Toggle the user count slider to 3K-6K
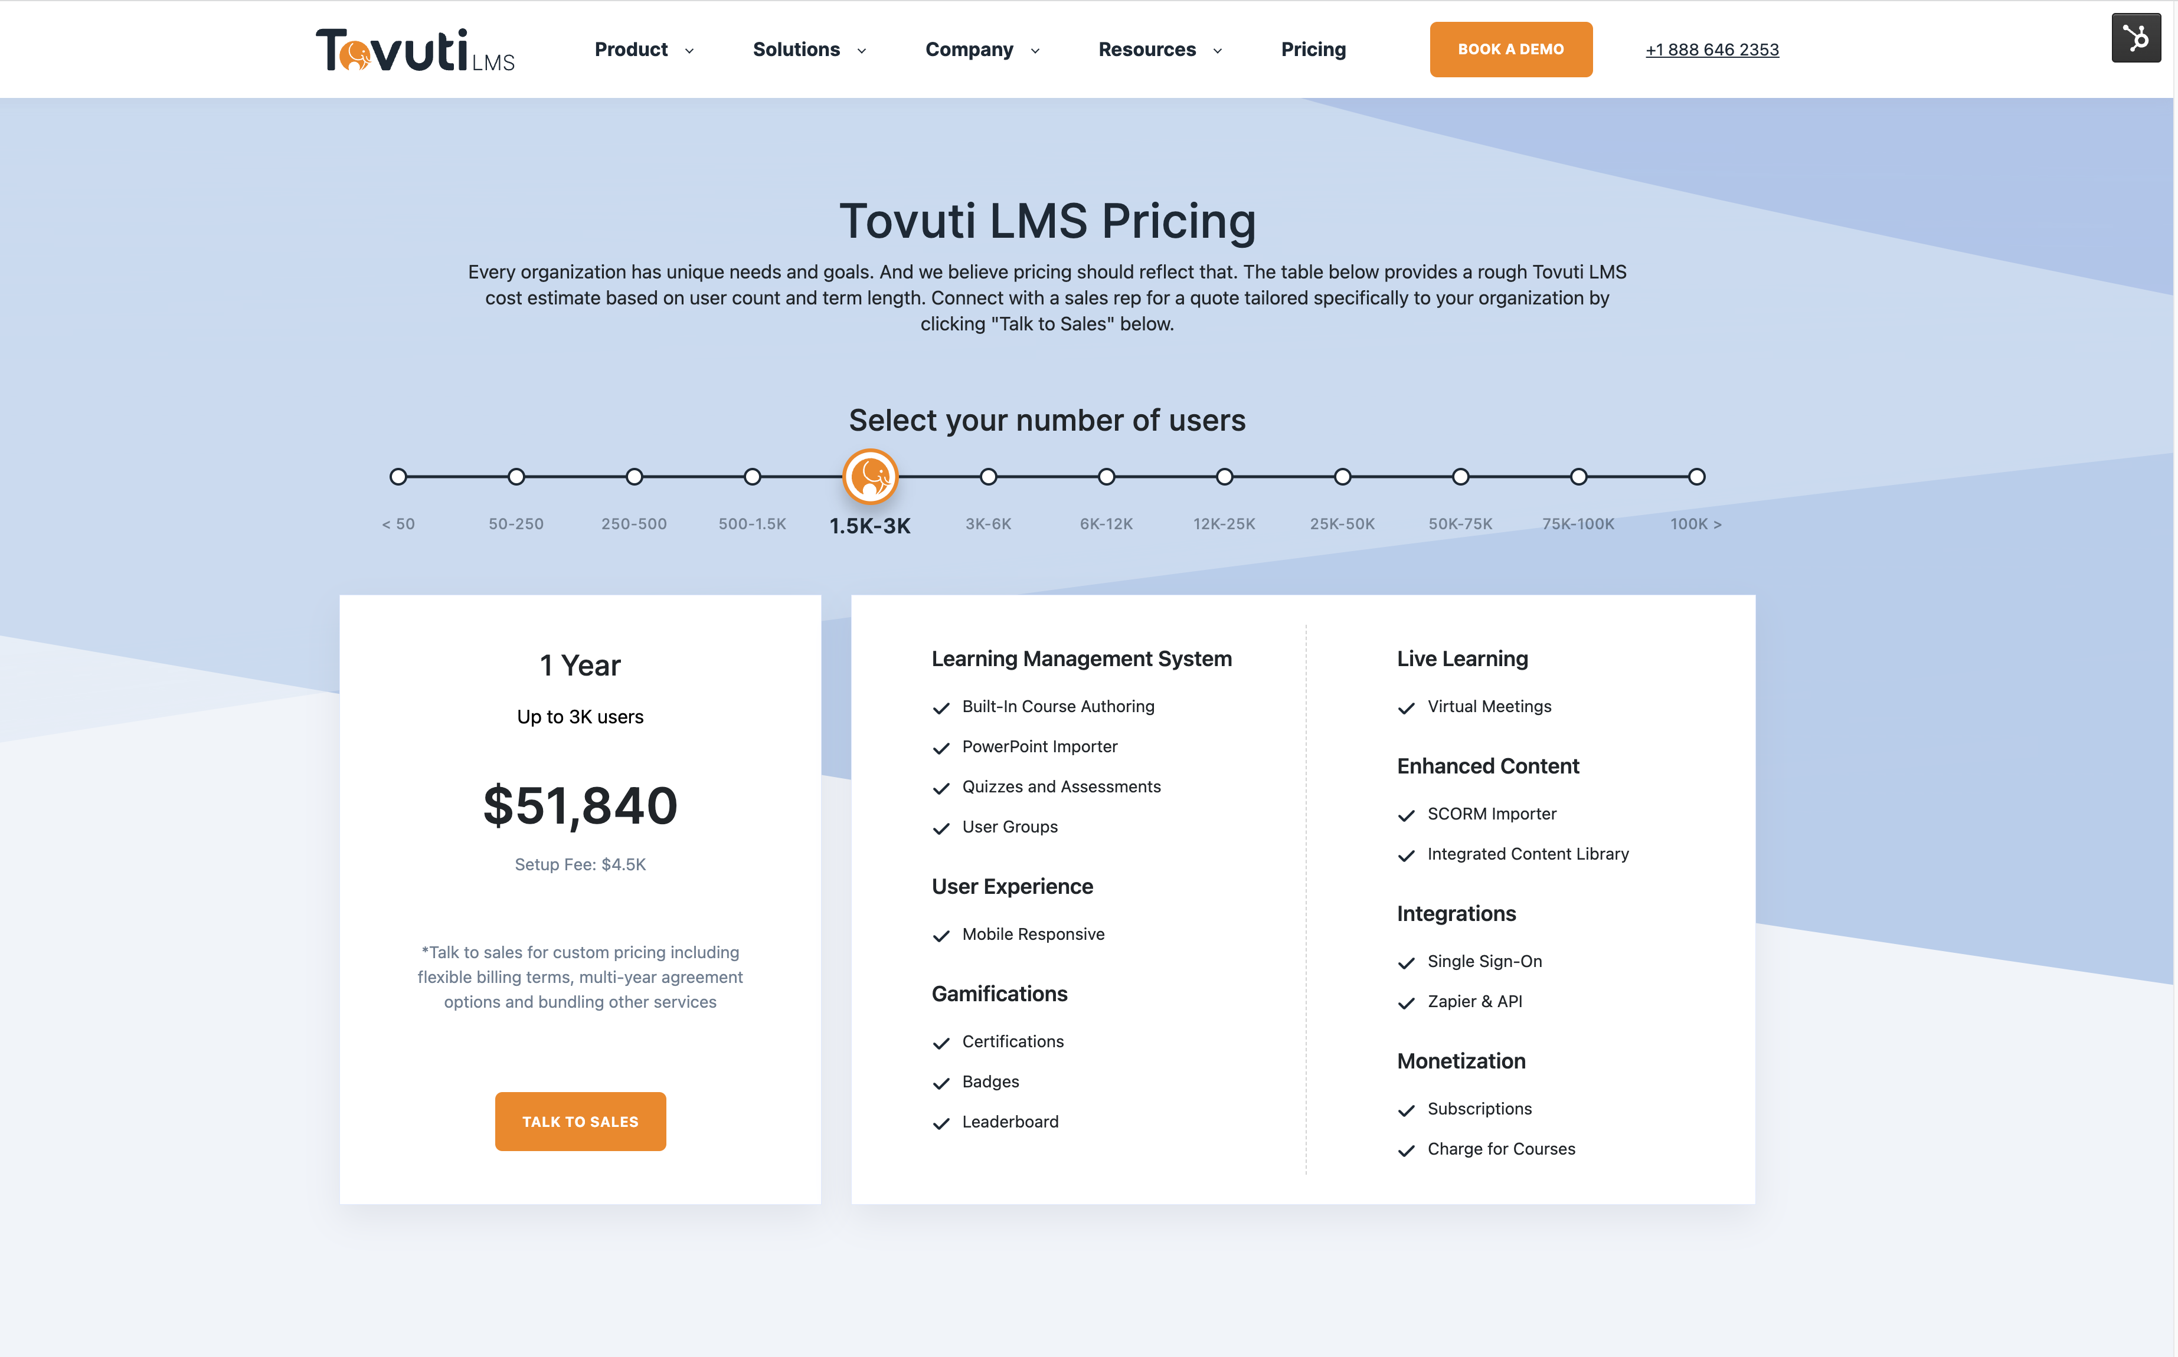Image resolution: width=2178 pixels, height=1357 pixels. pyautogui.click(x=986, y=476)
